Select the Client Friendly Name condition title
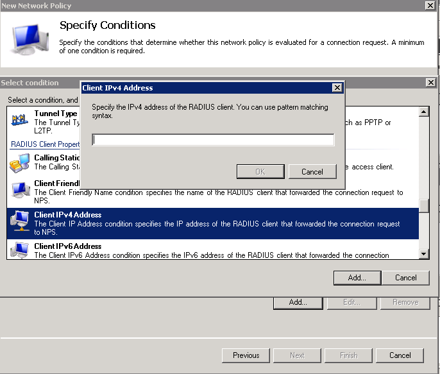The image size is (440, 374). pos(57,183)
